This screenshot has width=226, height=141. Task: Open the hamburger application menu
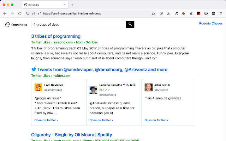(x=221, y=13)
